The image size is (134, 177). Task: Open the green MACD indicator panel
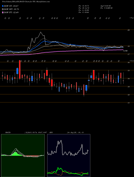23,156
